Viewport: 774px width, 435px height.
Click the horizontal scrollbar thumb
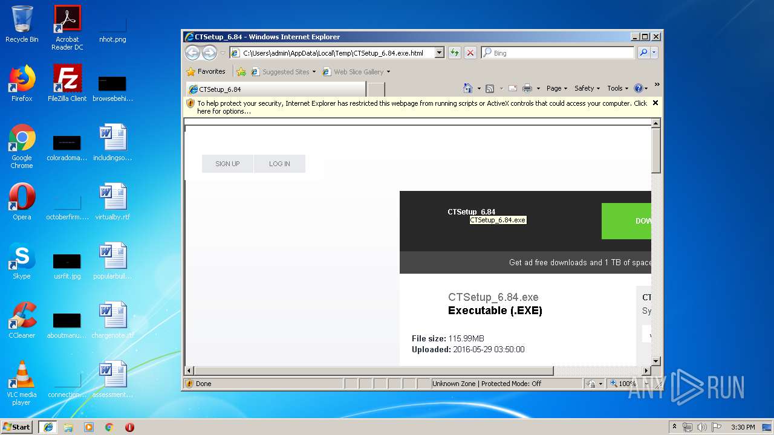point(374,370)
